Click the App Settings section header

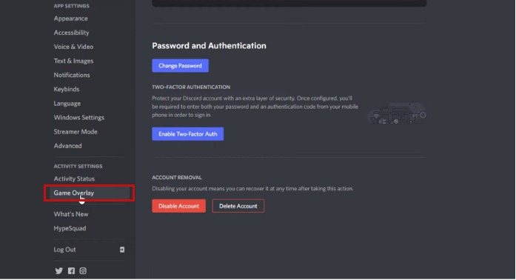click(x=71, y=6)
